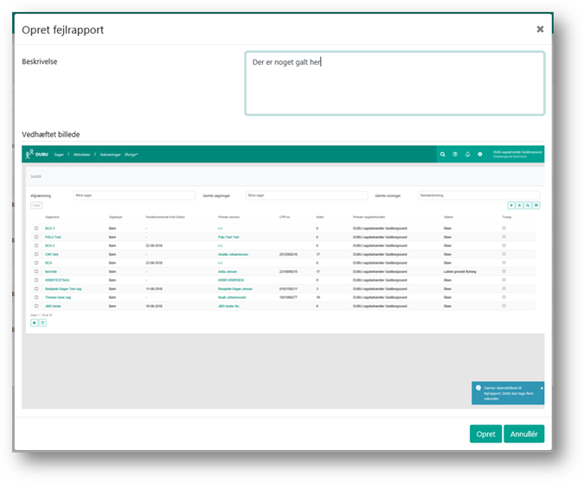This screenshot has width=584, height=483.
Task: Open the Afgrænsning dropdown
Action: (135, 195)
